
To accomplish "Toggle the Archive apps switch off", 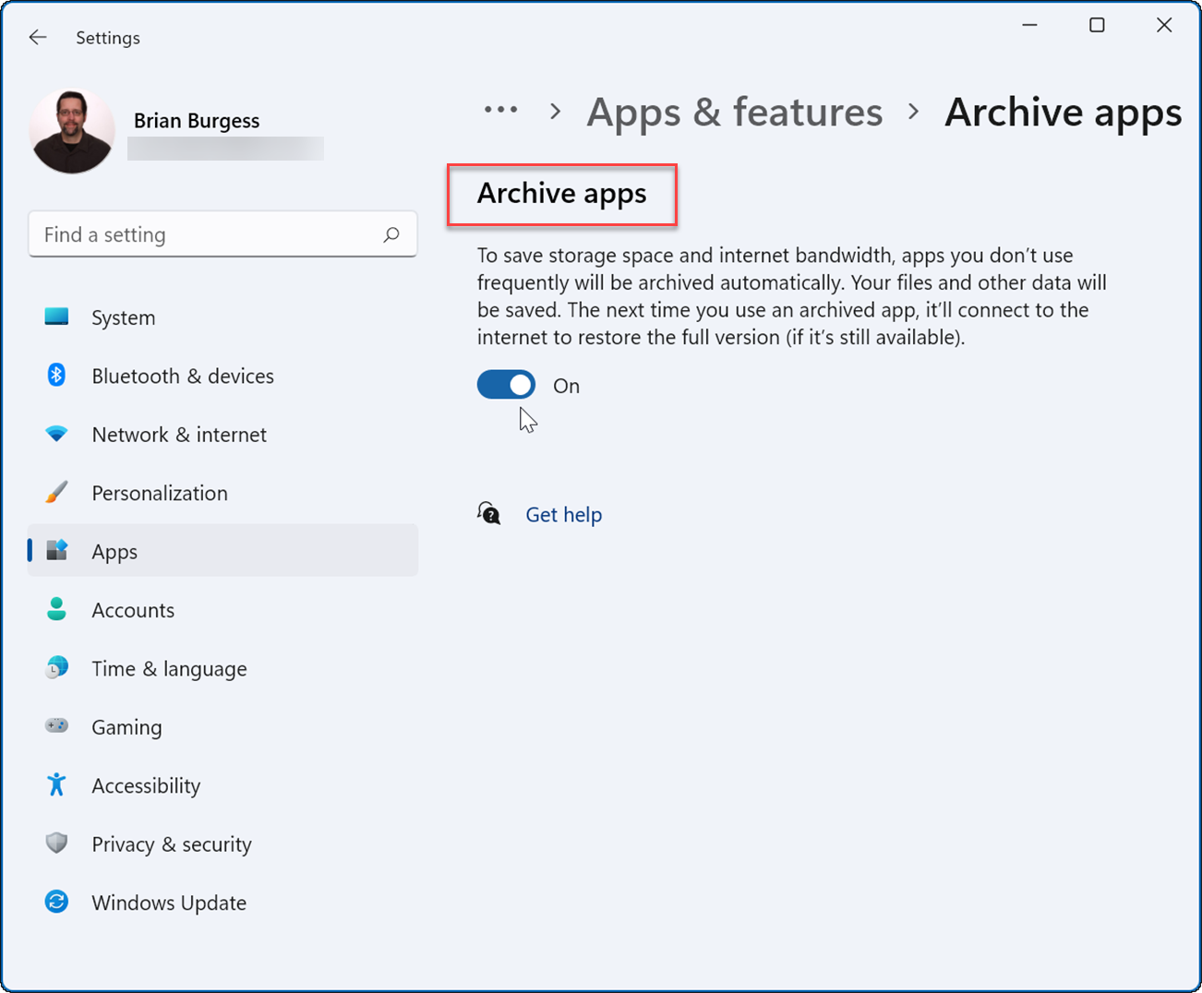I will 506,384.
